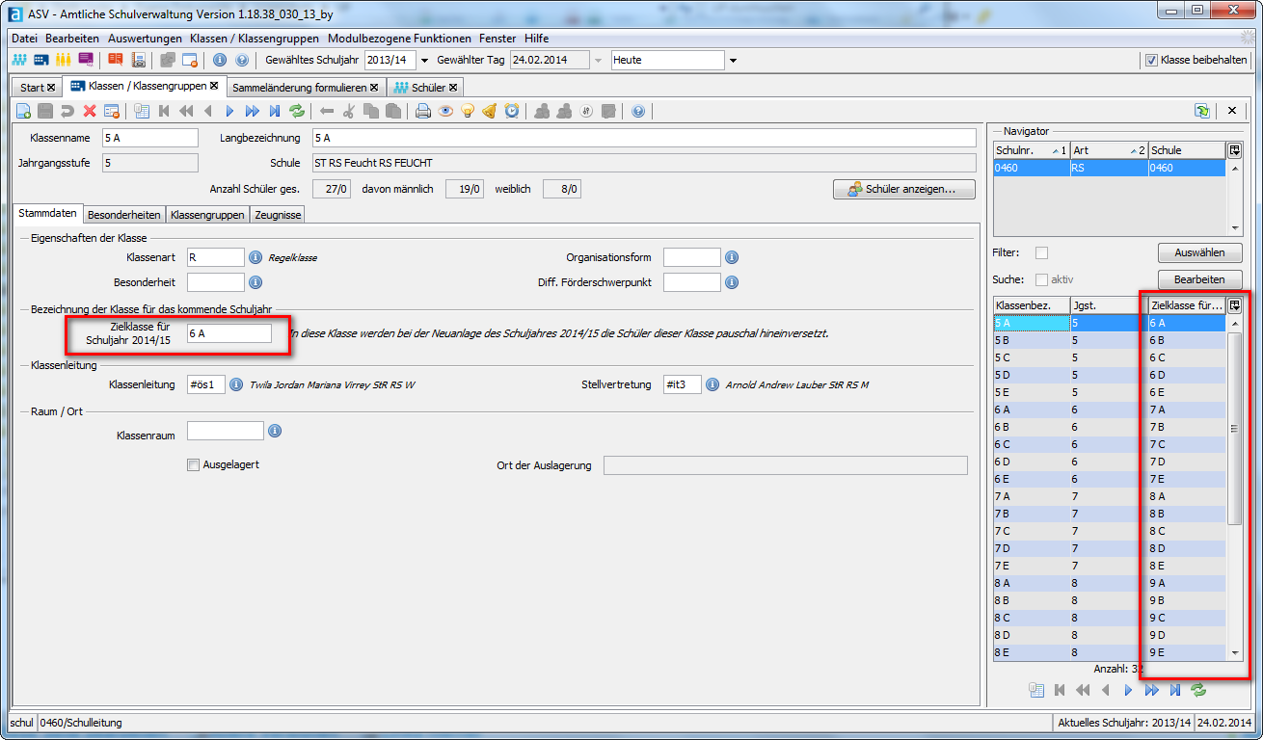Click the green refresh icon below Navigator list
1263x740 pixels.
tap(1198, 690)
